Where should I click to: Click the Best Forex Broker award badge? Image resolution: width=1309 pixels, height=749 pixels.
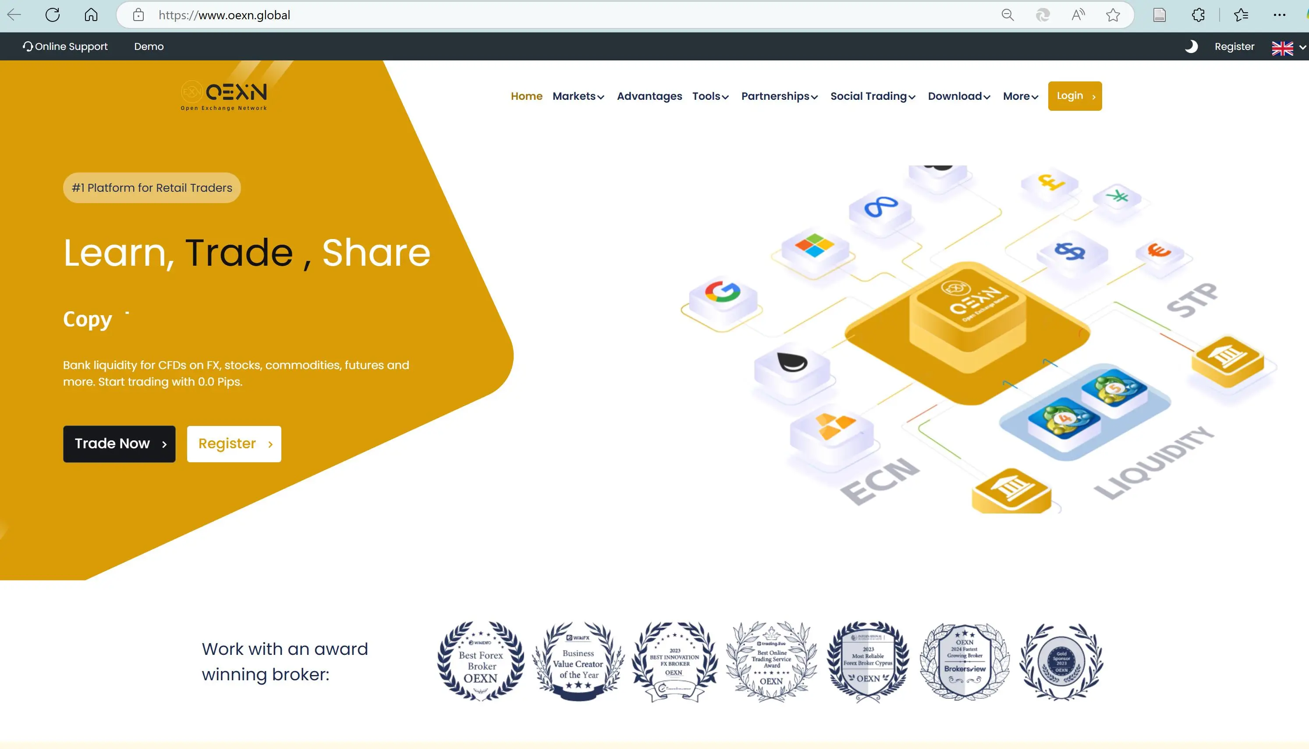480,661
